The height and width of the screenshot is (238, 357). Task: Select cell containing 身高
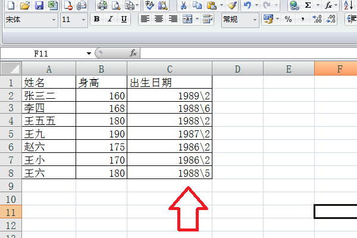click(101, 82)
